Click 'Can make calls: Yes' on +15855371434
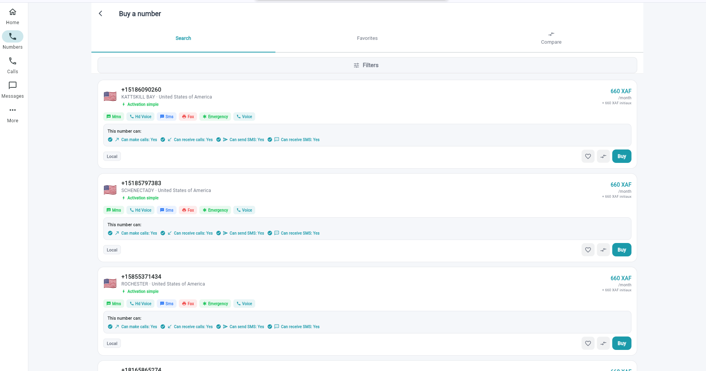The height and width of the screenshot is (371, 706). click(139, 327)
